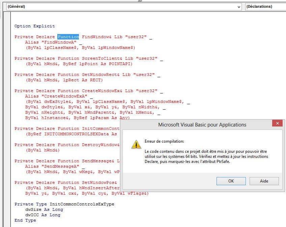The width and height of the screenshot is (286, 227).
Task: Click the lpPoint As POINTAPI parameter line
Action: 79,64
